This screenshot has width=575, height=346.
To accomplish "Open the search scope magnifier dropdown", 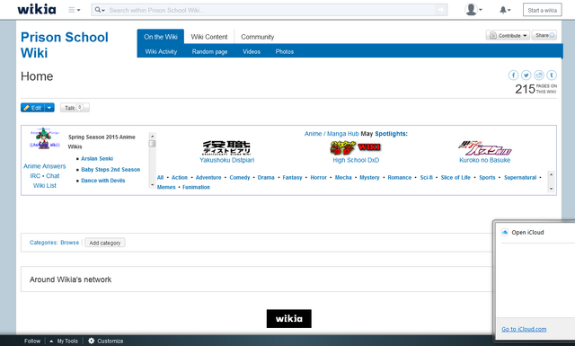I will pos(100,10).
